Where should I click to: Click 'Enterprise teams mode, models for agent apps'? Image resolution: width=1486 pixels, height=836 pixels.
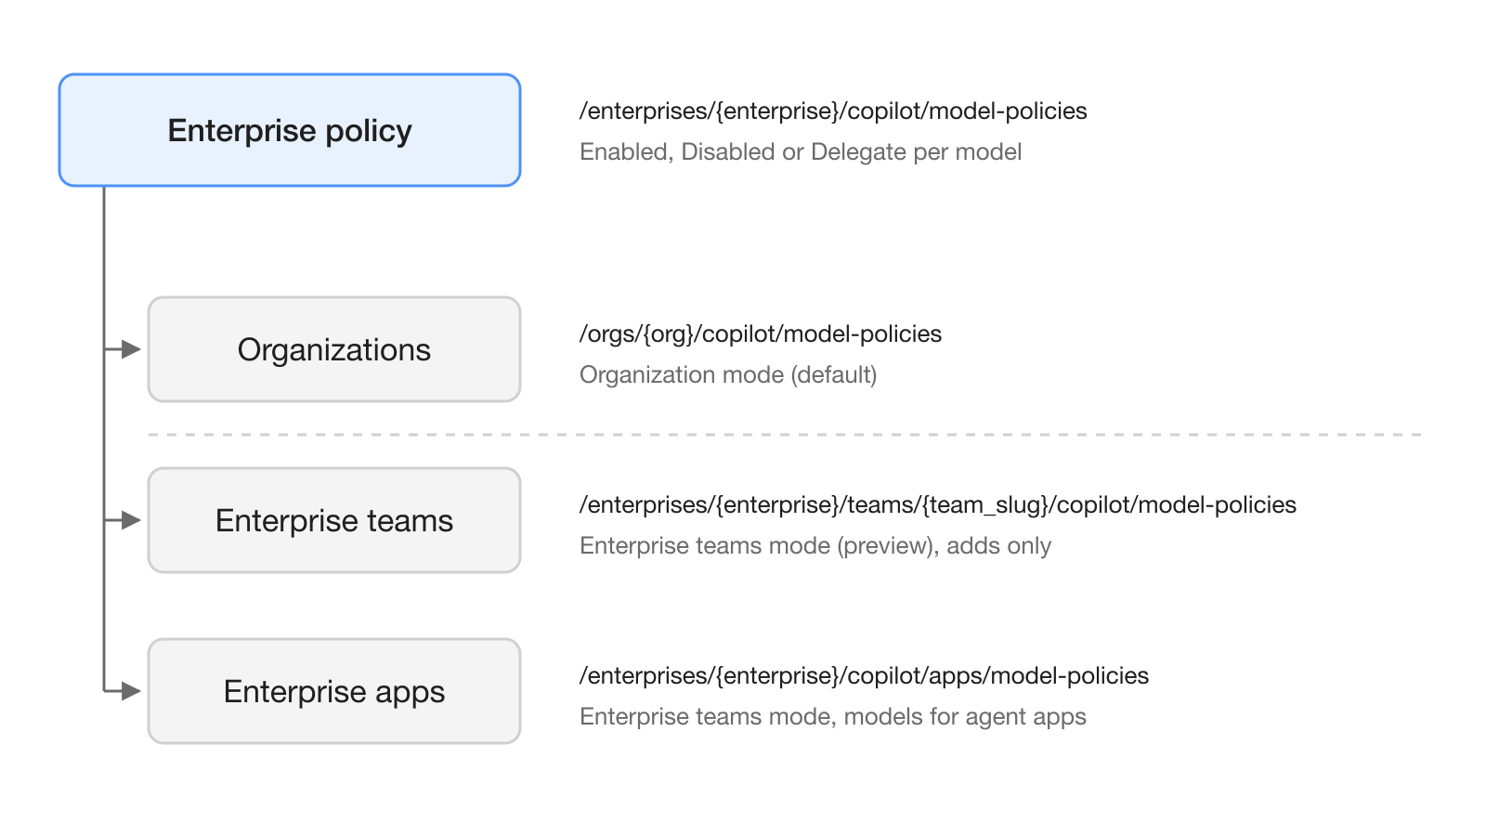[x=833, y=716]
